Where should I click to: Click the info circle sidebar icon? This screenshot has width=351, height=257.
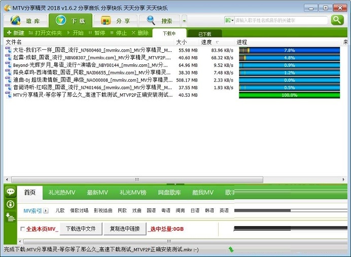[11, 204]
